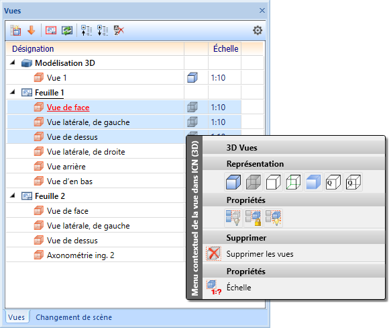Choose grey hidden-line dashed cube representation
This screenshot has width=389, height=328.
click(254, 182)
